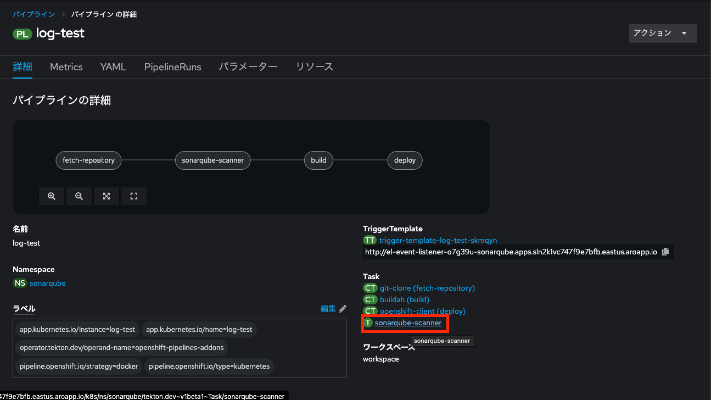View the PipelineRuns tab
The image size is (711, 400).
(172, 66)
